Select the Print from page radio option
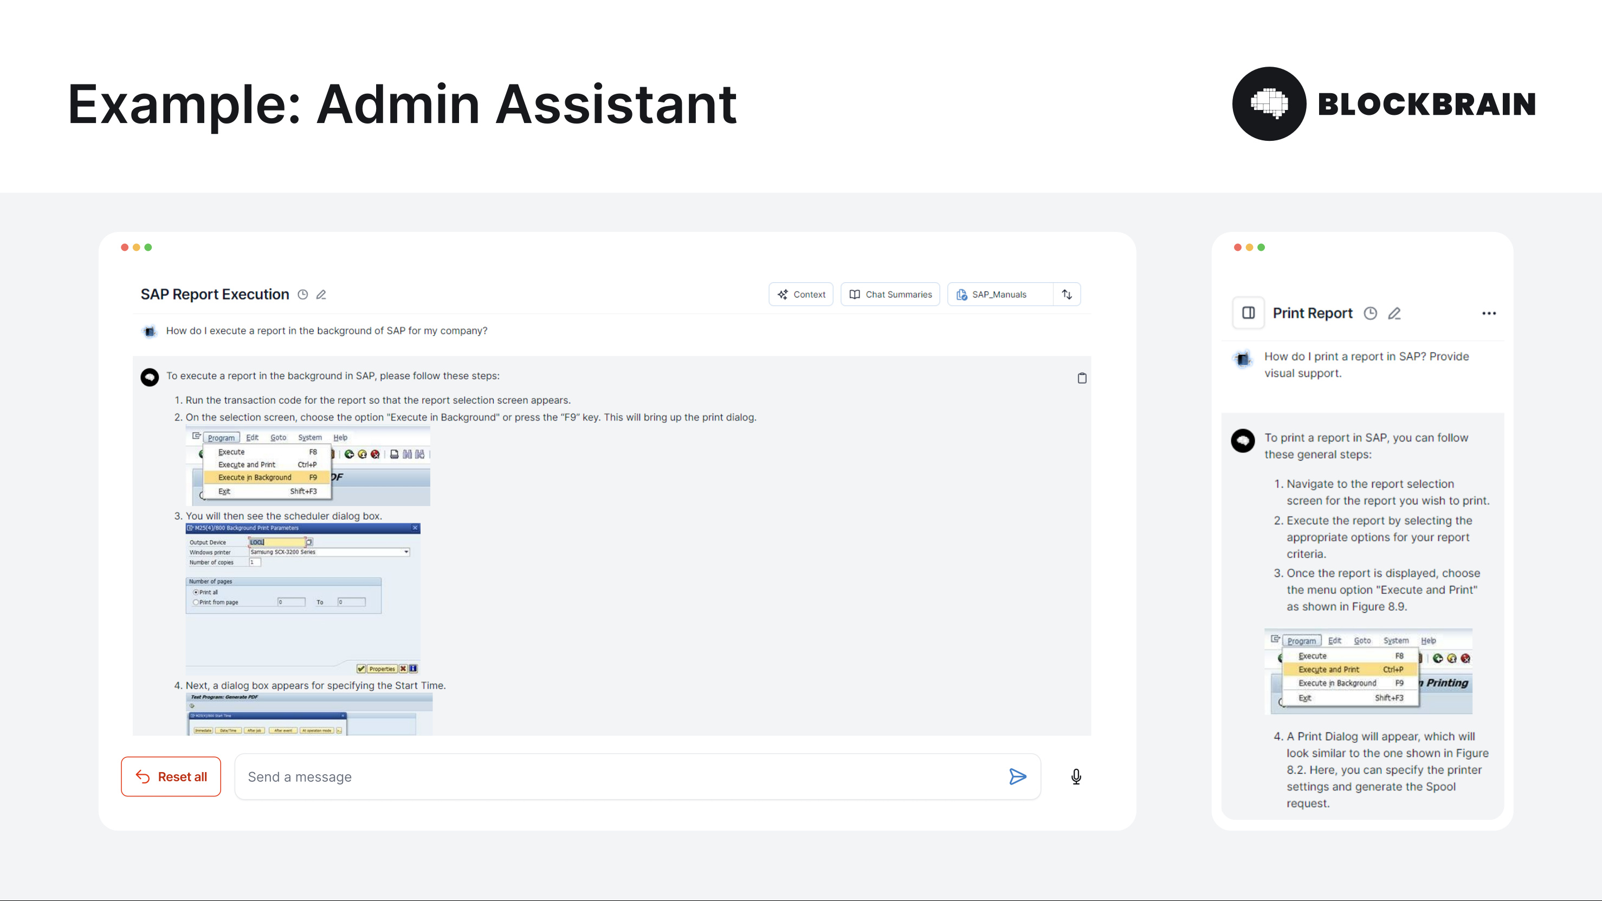The height and width of the screenshot is (901, 1602). tap(196, 602)
